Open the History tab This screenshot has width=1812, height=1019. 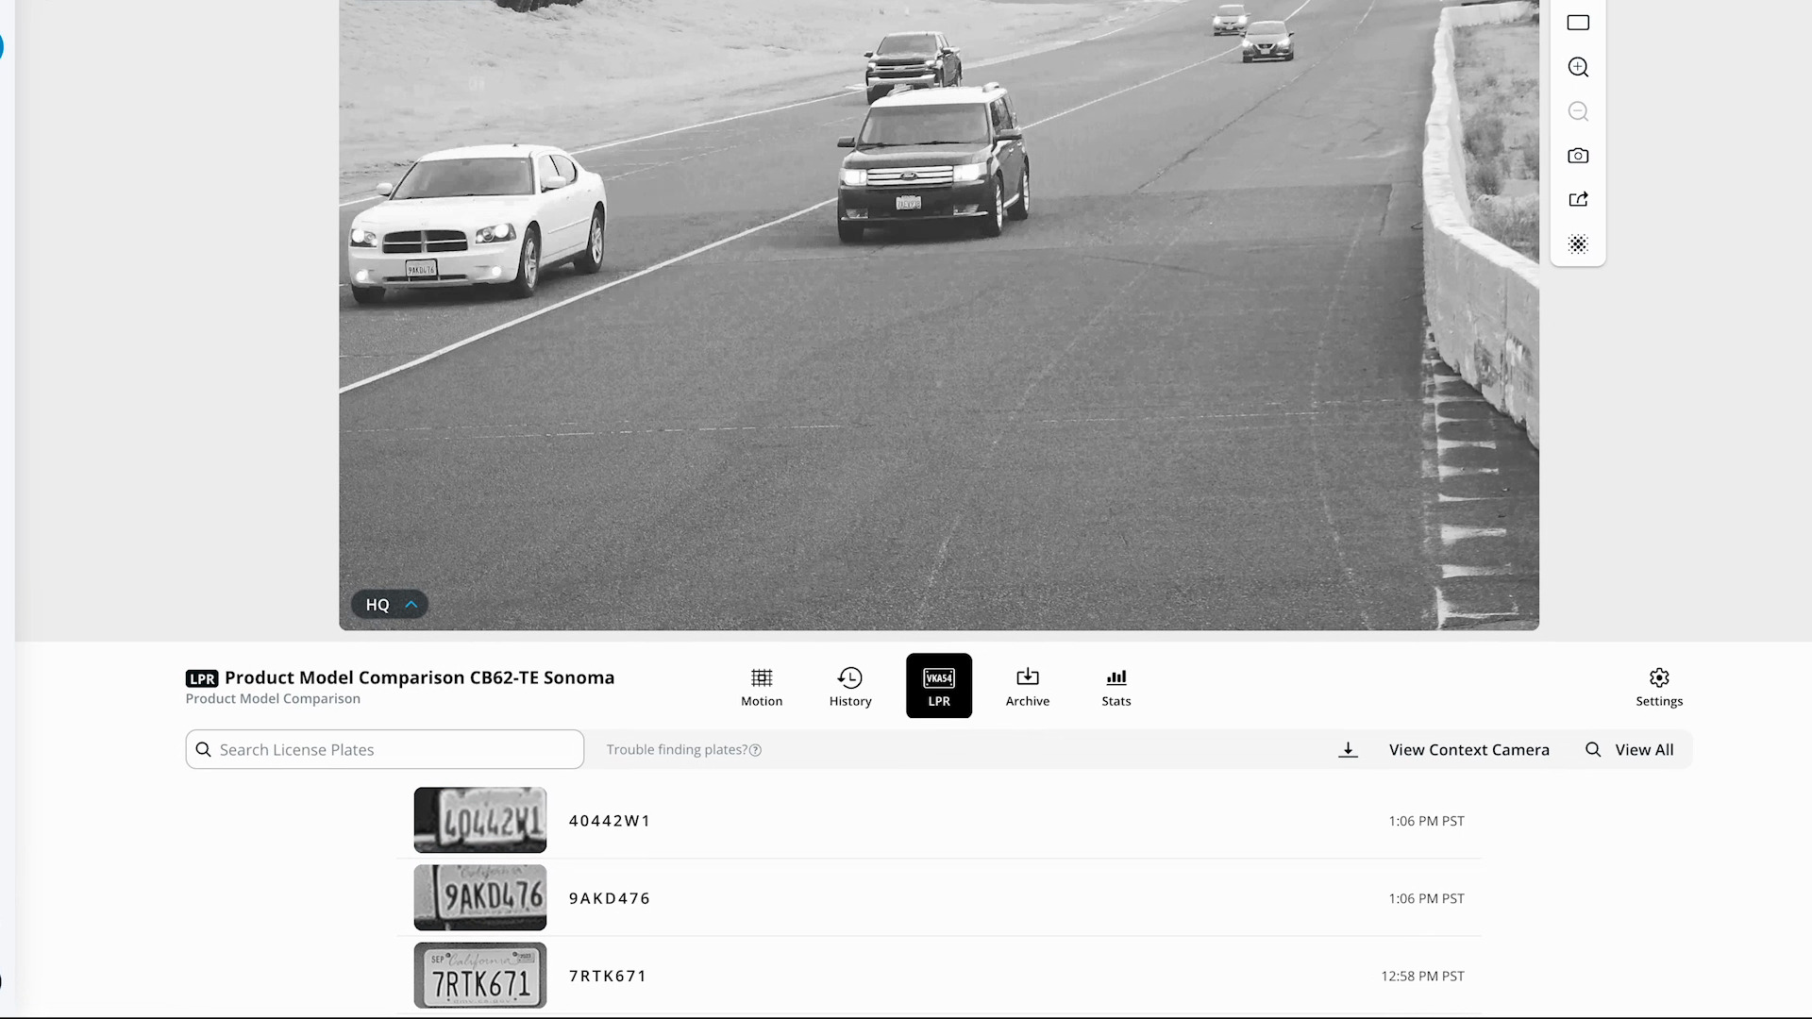[849, 686]
